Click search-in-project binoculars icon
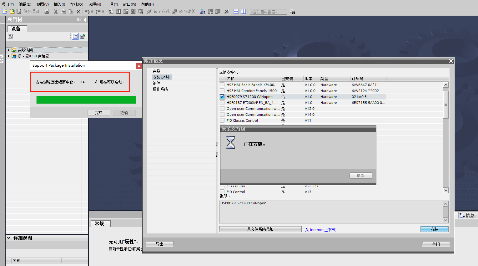The image size is (478, 266). coord(293,12)
